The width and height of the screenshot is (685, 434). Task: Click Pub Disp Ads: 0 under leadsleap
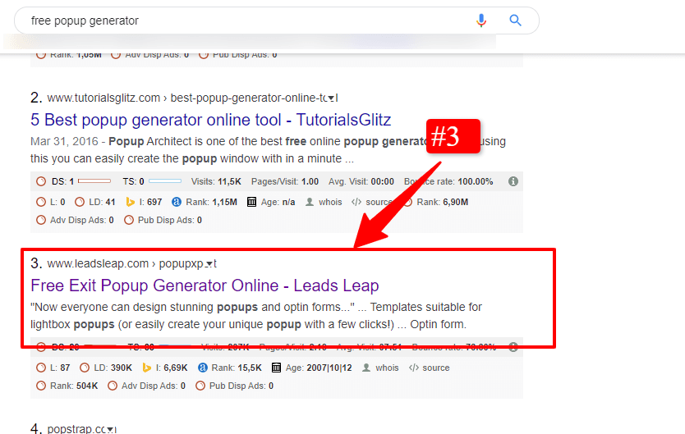click(241, 386)
